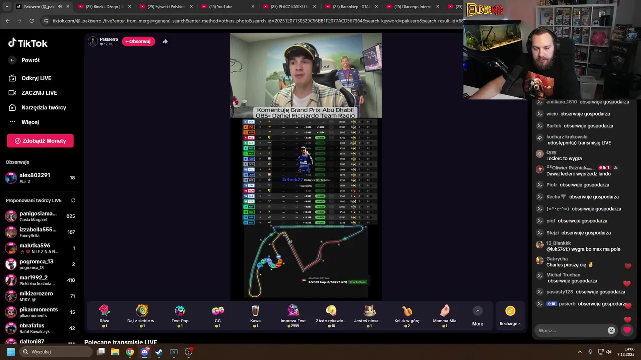Open the tab search dropdown arrow
This screenshot has width=641, height=360.
click(x=6, y=7)
